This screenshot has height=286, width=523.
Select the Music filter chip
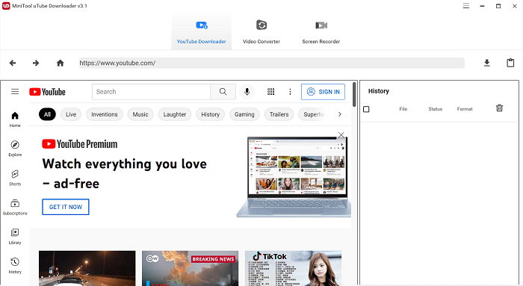[x=140, y=114]
